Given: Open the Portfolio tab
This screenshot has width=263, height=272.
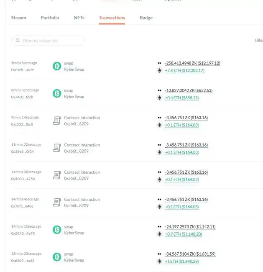Looking at the screenshot, I should (x=50, y=18).
